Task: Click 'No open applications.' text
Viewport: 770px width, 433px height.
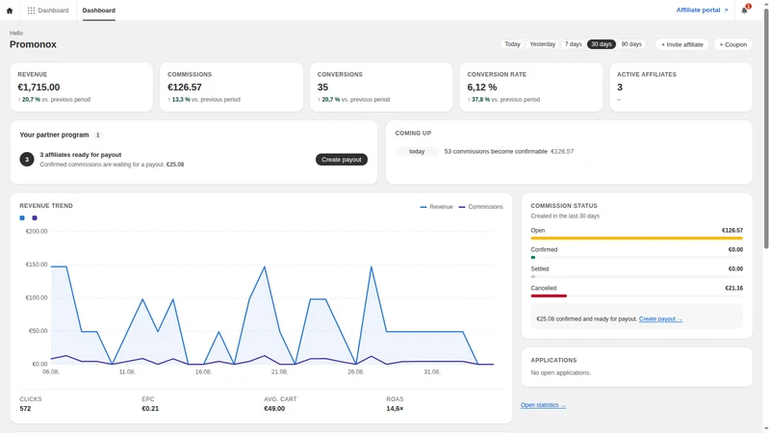Action: point(561,373)
